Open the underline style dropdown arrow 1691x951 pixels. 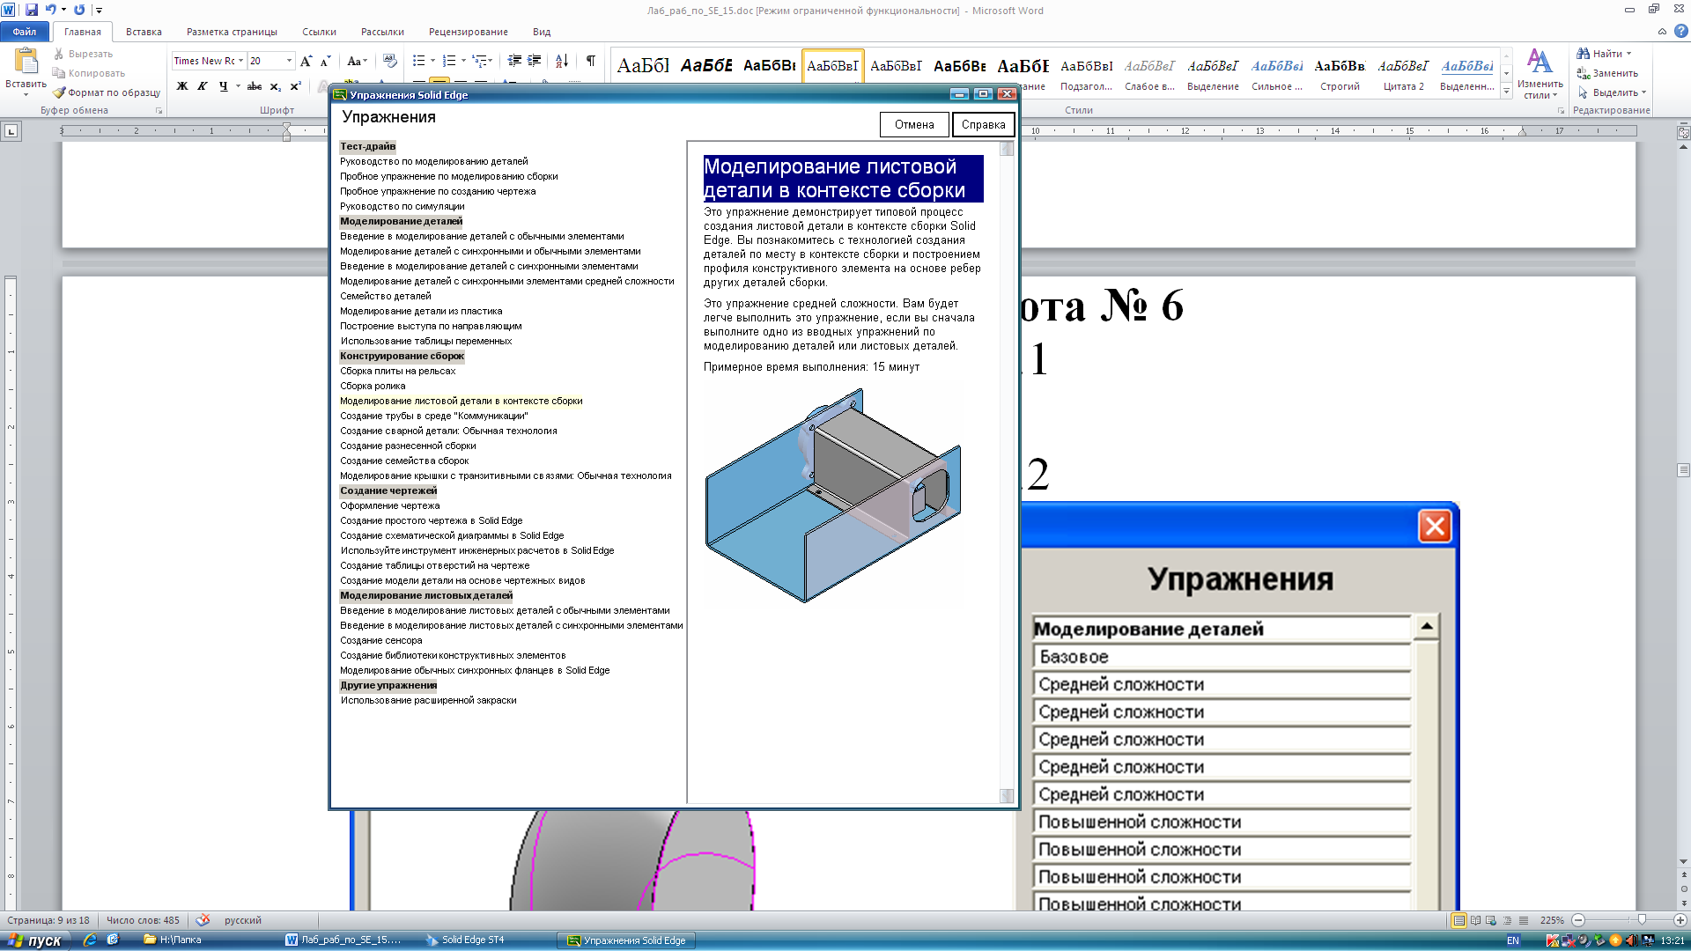(238, 86)
